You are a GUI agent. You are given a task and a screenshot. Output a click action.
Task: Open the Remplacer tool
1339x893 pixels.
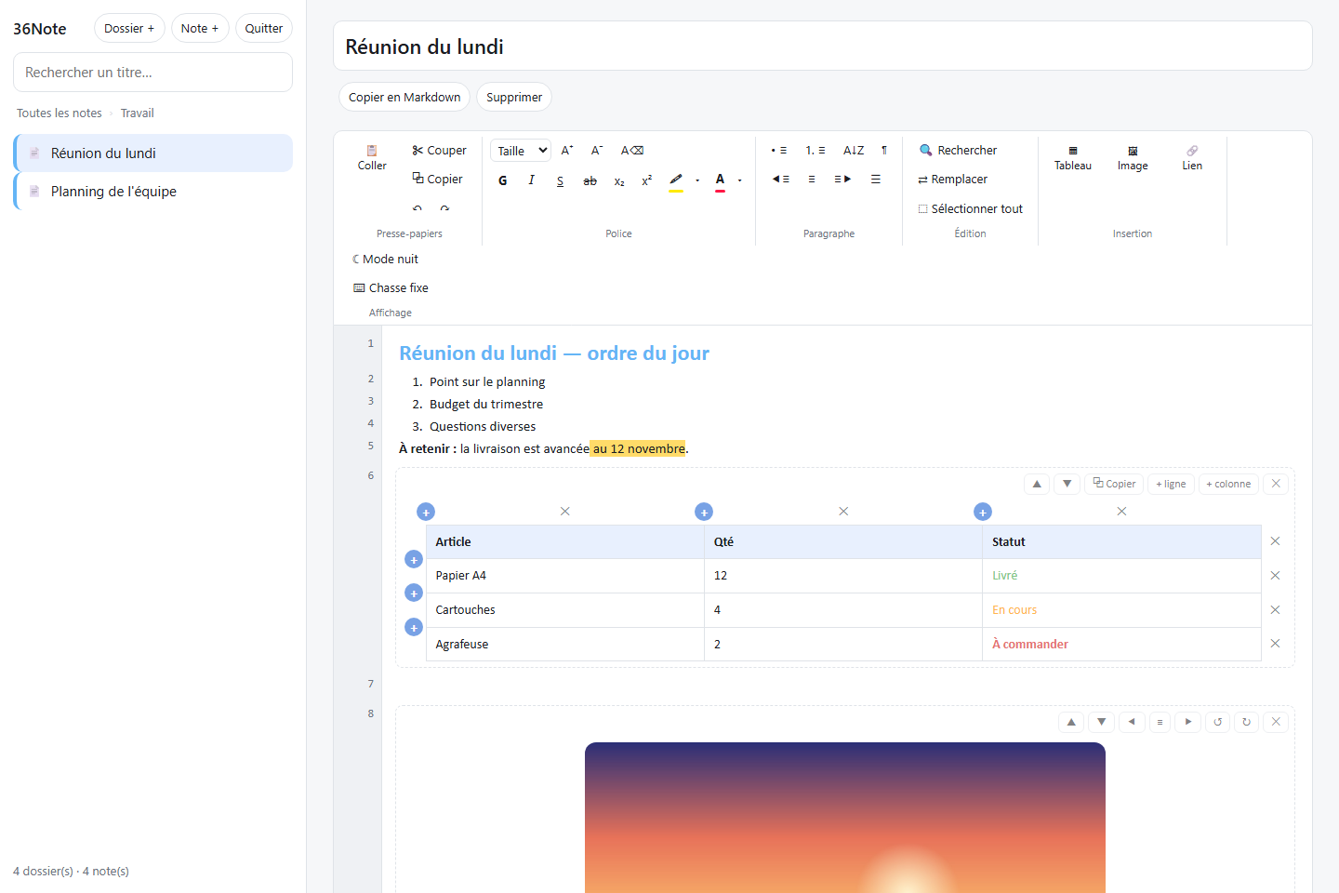953,179
